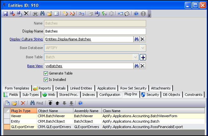
Task: Click the binoculars search icon in top toolbar
Action: (x=42, y=14)
